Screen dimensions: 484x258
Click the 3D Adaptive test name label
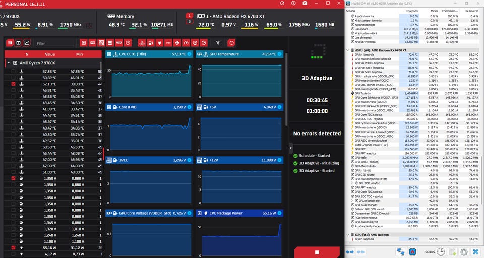[317, 78]
